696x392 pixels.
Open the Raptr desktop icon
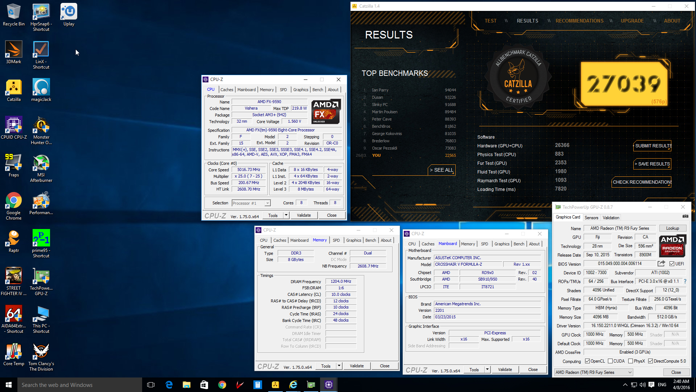(13, 241)
